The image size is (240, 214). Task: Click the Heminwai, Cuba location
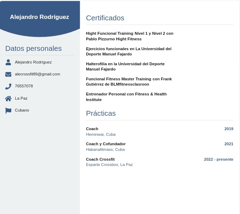coord(101,134)
